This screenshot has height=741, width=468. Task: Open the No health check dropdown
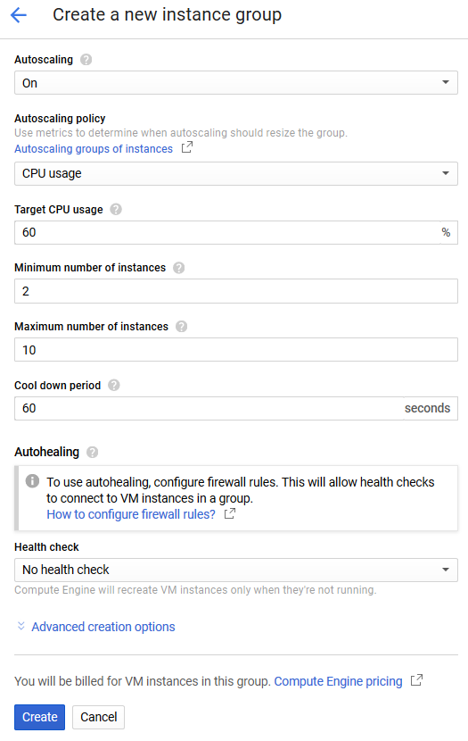point(236,570)
